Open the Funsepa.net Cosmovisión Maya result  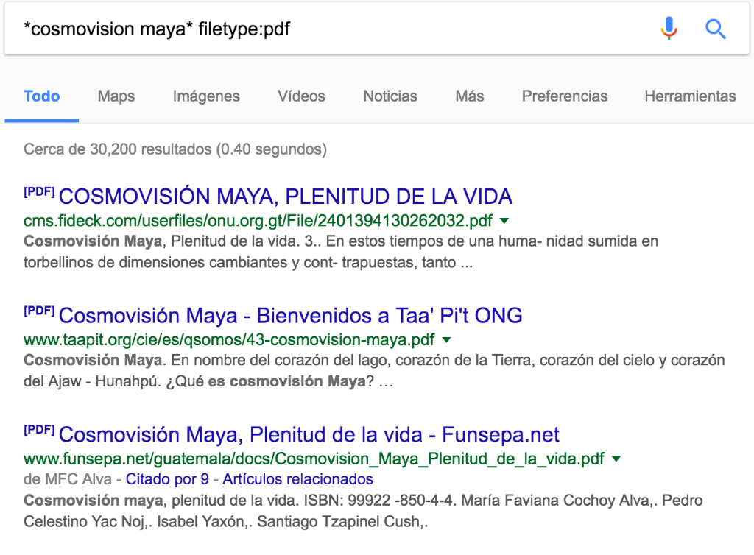point(309,434)
